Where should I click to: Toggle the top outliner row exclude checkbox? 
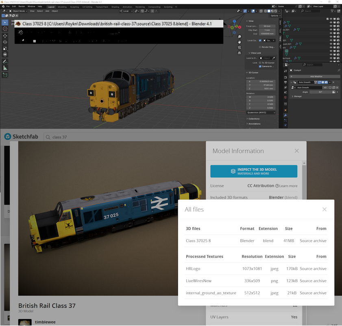point(327,19)
